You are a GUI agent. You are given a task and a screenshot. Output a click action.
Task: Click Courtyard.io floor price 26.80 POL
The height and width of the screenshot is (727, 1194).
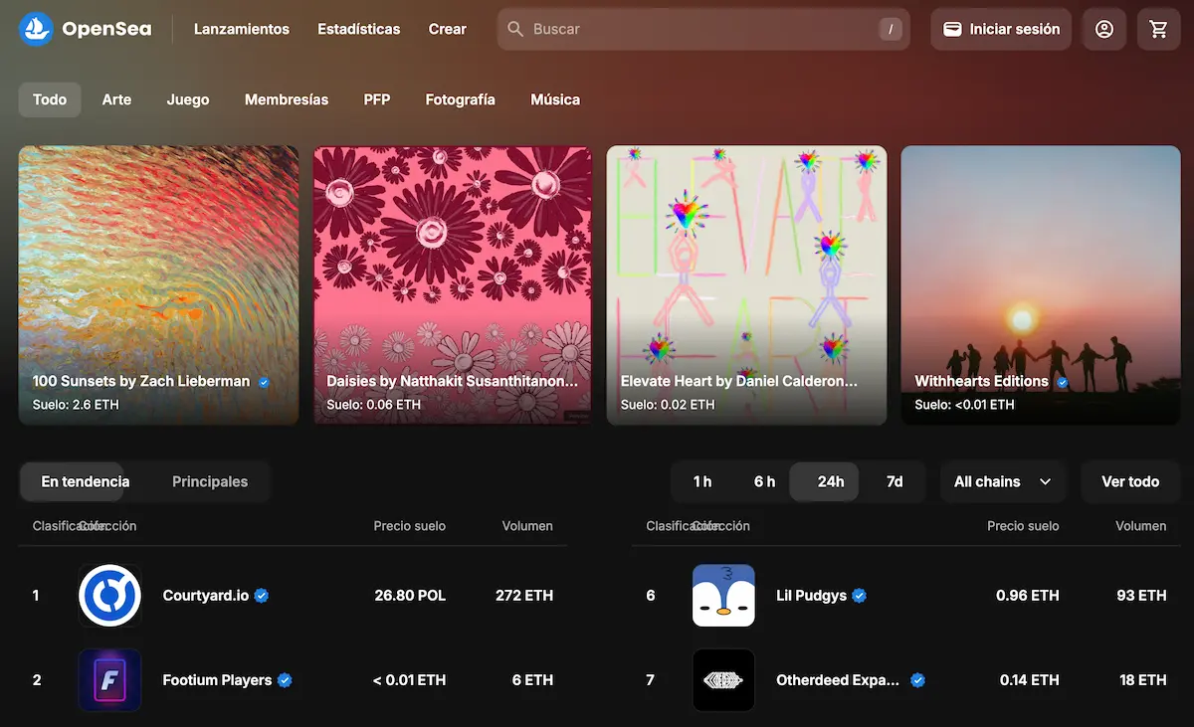point(410,596)
